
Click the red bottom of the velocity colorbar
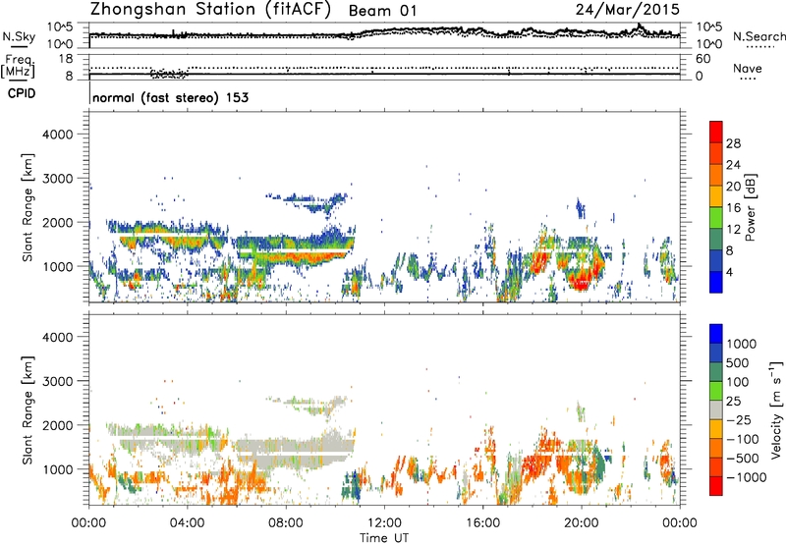coord(716,486)
